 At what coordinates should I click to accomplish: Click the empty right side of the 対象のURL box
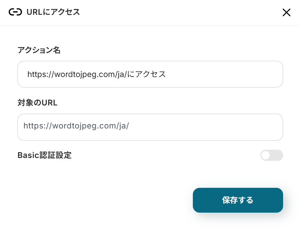(x=224, y=127)
